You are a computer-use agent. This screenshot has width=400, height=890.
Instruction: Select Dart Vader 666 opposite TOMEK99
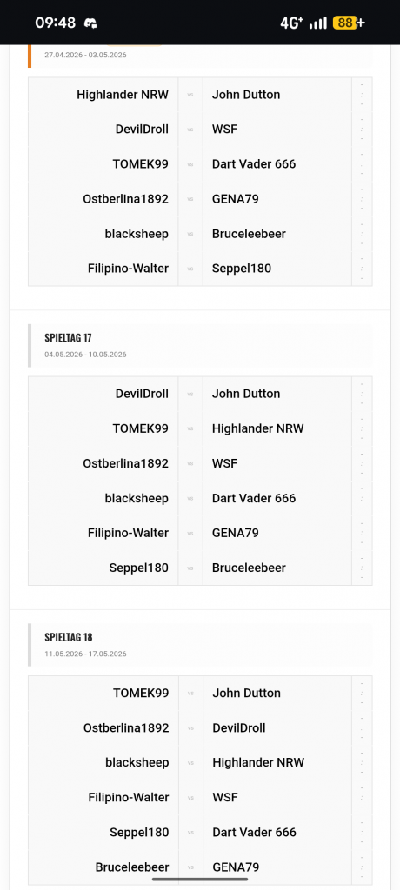click(x=254, y=164)
